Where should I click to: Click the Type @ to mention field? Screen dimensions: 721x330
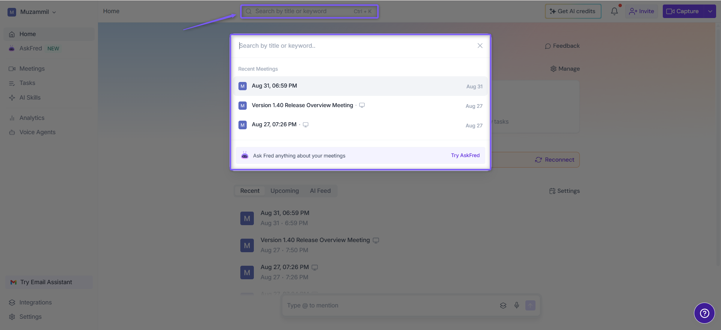point(391,306)
